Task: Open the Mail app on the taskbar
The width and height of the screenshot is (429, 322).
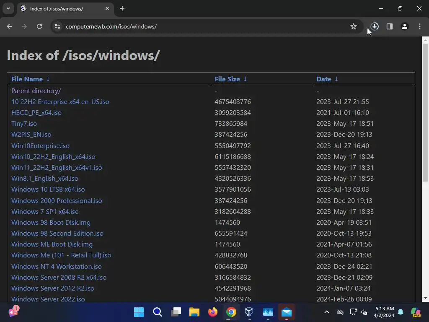Action: 287,312
